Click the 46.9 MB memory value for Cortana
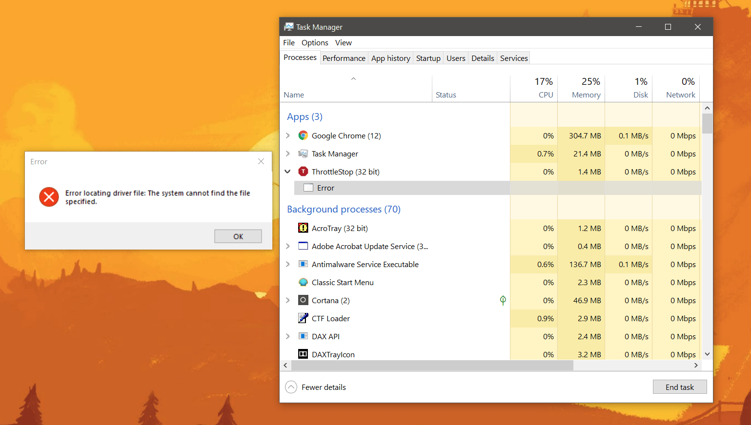The image size is (751, 425). 587,300
